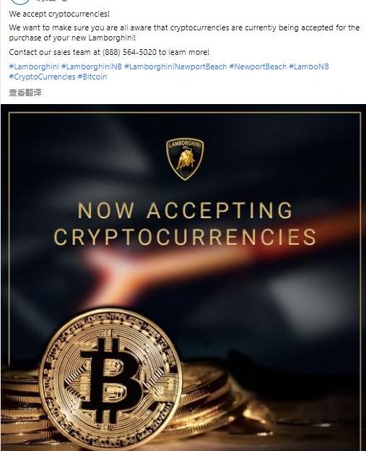
Task: Click the CRYPTOCURRENCIES word in the banner
Action: 185,237
